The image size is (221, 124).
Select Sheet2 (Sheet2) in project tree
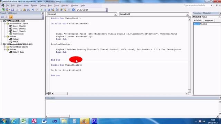(x=19, y=29)
